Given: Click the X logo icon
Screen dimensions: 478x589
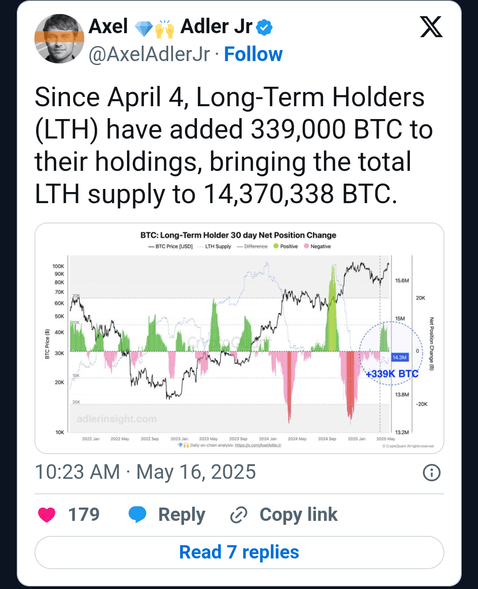Looking at the screenshot, I should click(x=431, y=27).
